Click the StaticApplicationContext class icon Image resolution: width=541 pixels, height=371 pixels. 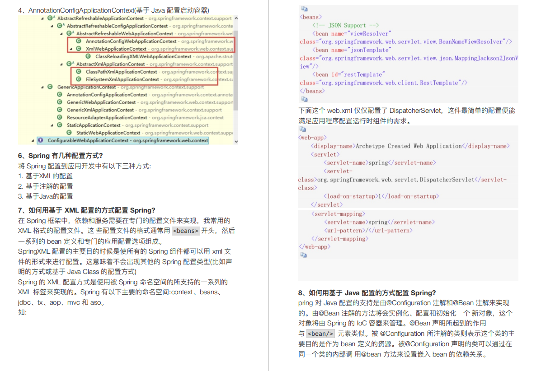60,125
